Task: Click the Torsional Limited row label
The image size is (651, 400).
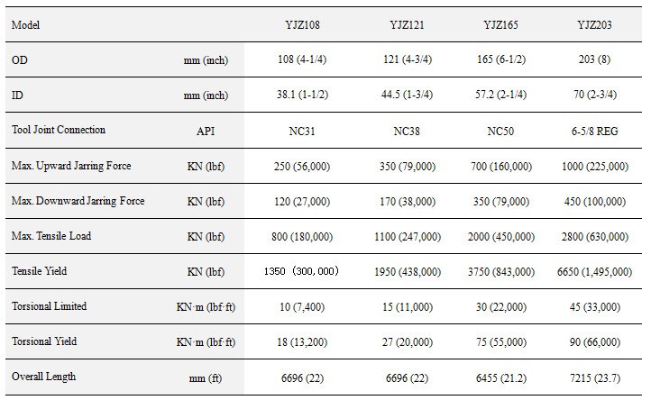Action: point(49,306)
